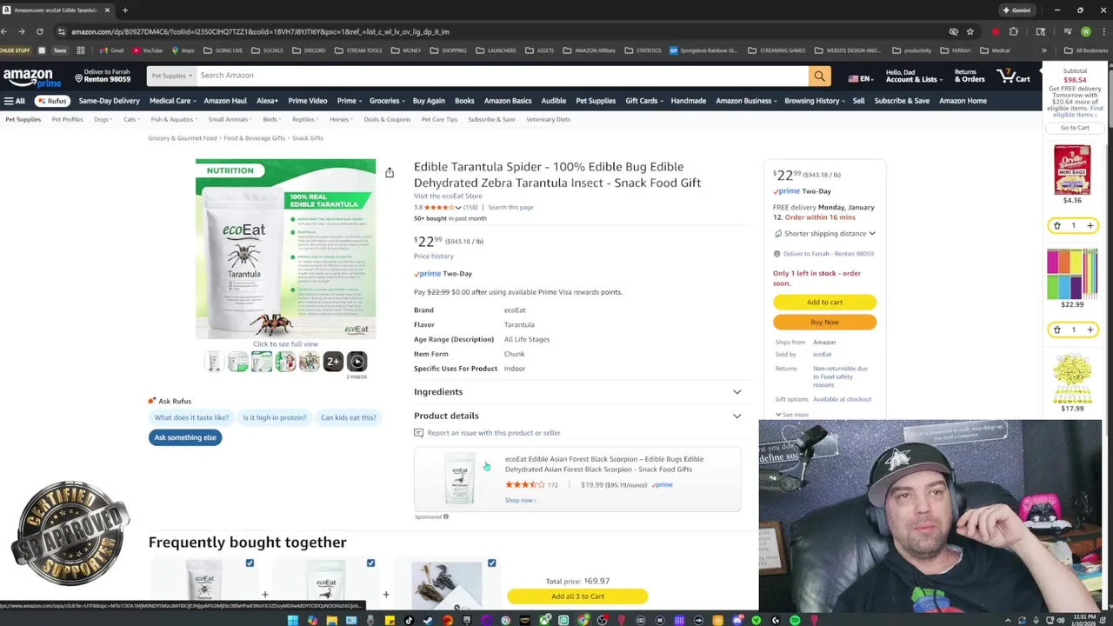The image size is (1113, 626).
Task: Open Spotify from the taskbar
Action: (x=795, y=620)
